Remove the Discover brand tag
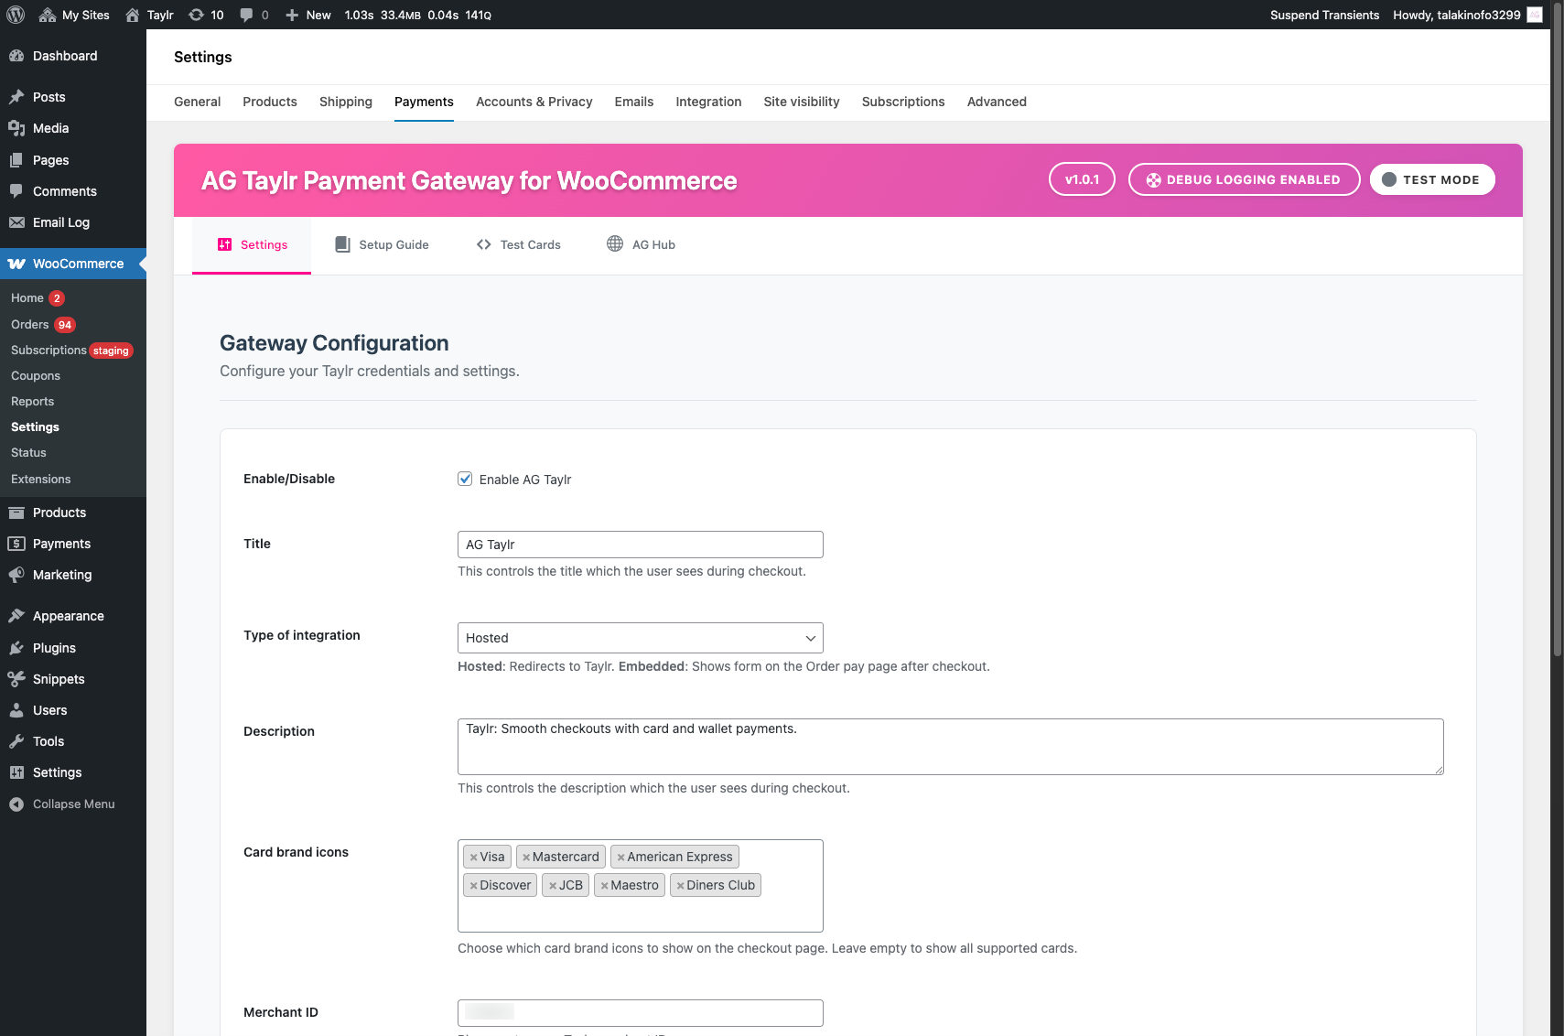 (x=473, y=886)
